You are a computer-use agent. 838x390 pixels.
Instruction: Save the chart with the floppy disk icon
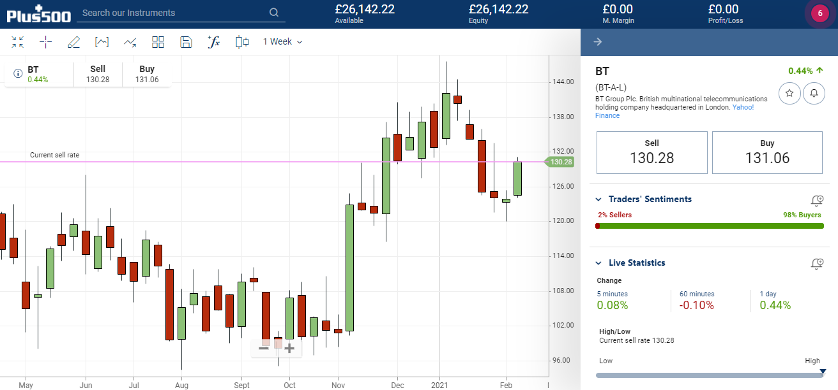point(187,42)
